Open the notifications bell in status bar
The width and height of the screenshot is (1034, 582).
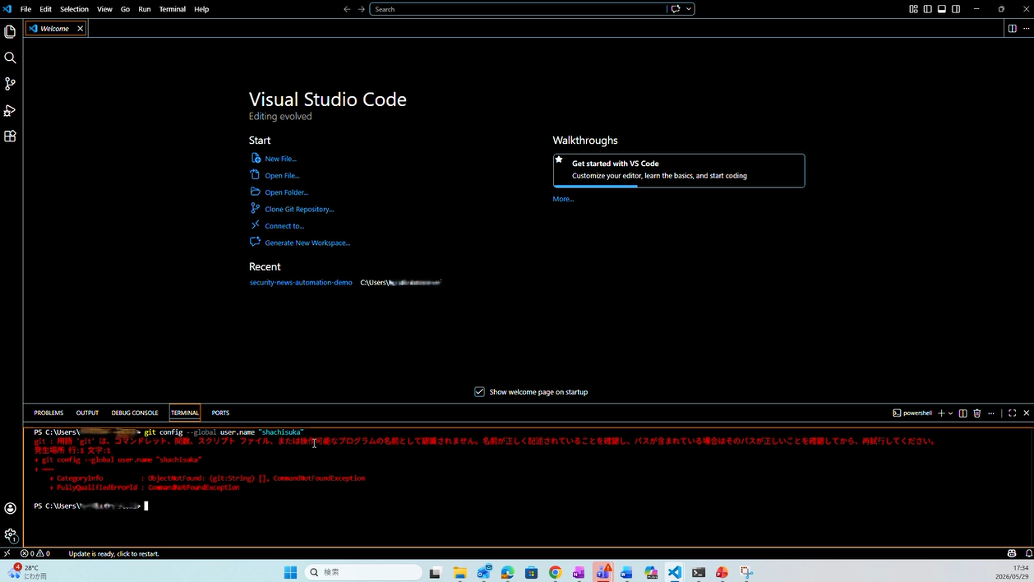click(x=1028, y=553)
